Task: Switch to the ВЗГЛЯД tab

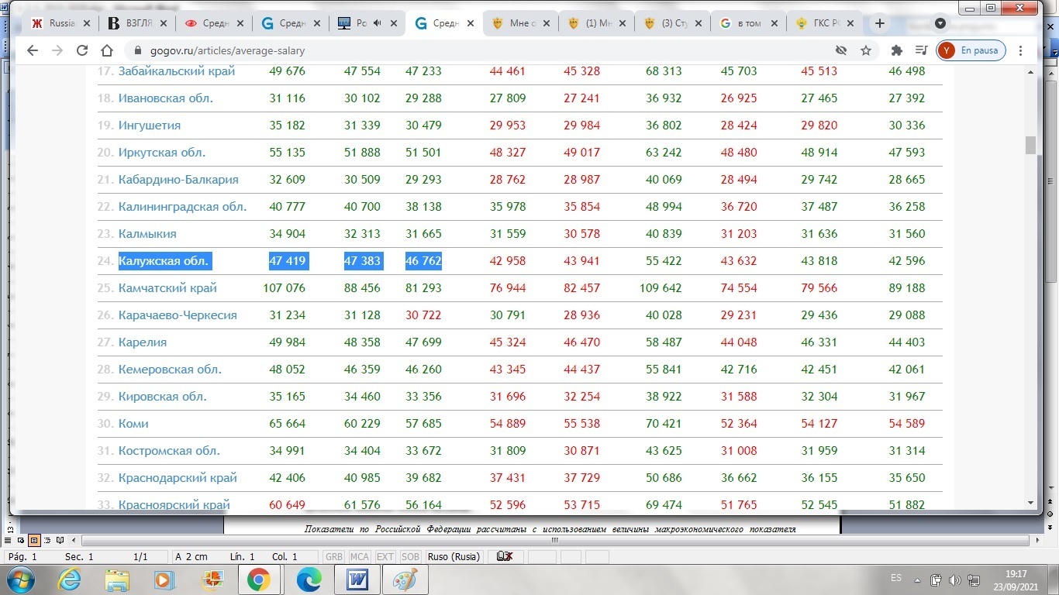Action: click(136, 23)
